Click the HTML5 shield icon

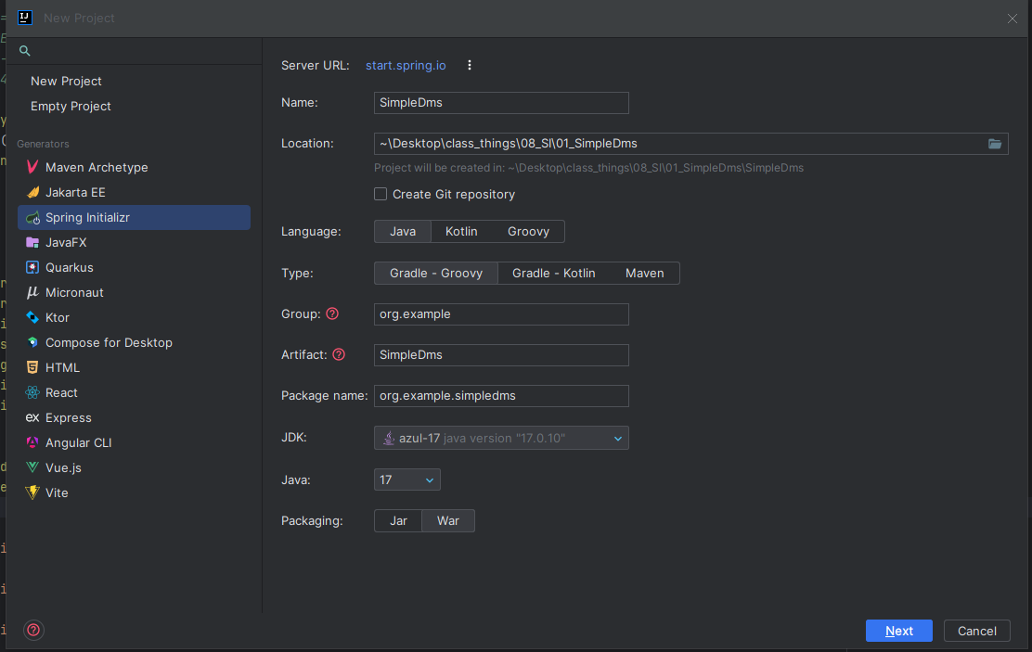32,367
